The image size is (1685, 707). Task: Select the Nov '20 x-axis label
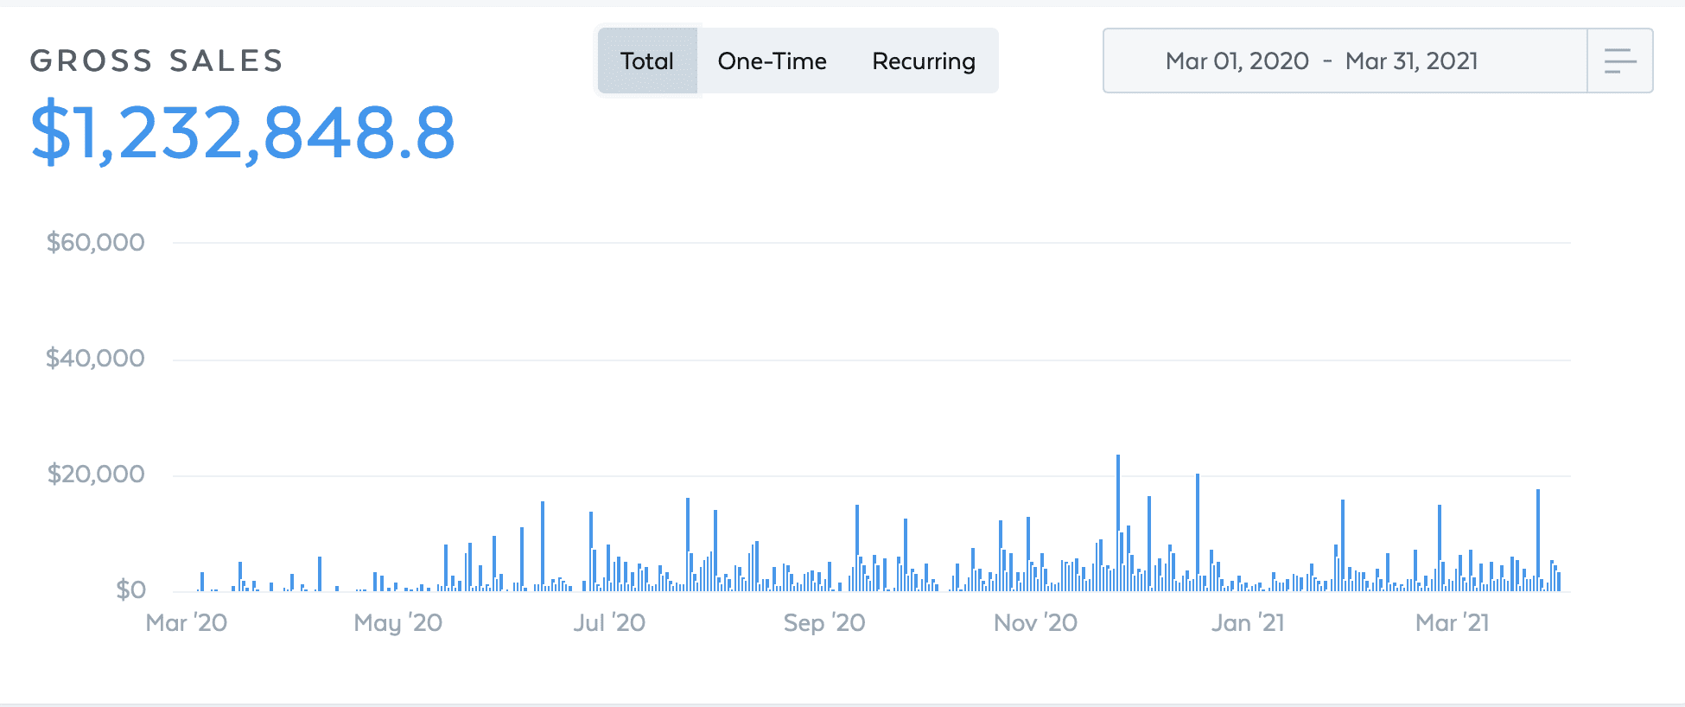pyautogui.click(x=1035, y=623)
